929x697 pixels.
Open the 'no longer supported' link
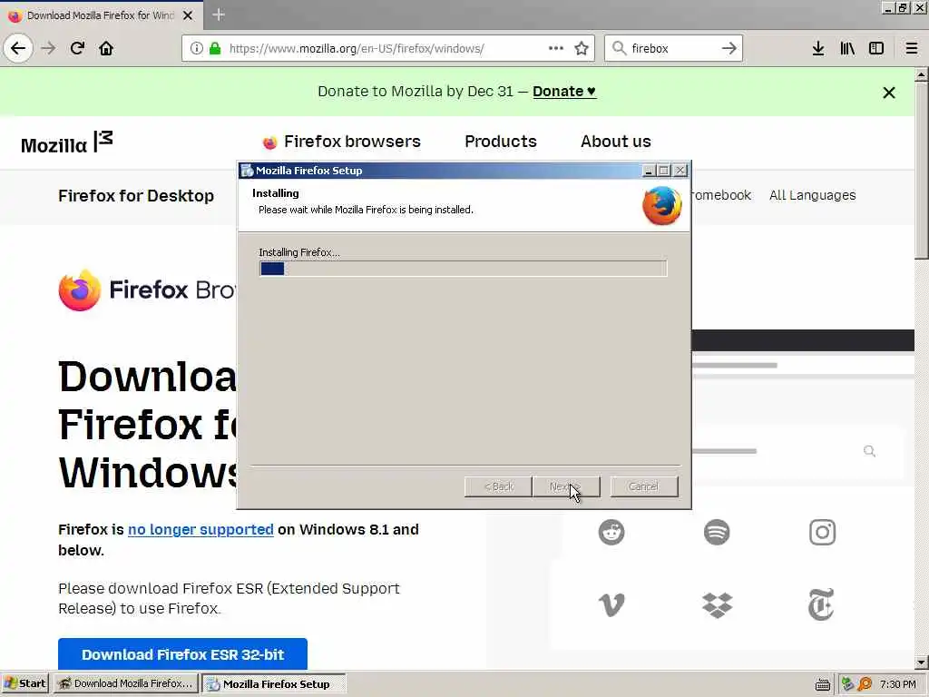point(200,529)
